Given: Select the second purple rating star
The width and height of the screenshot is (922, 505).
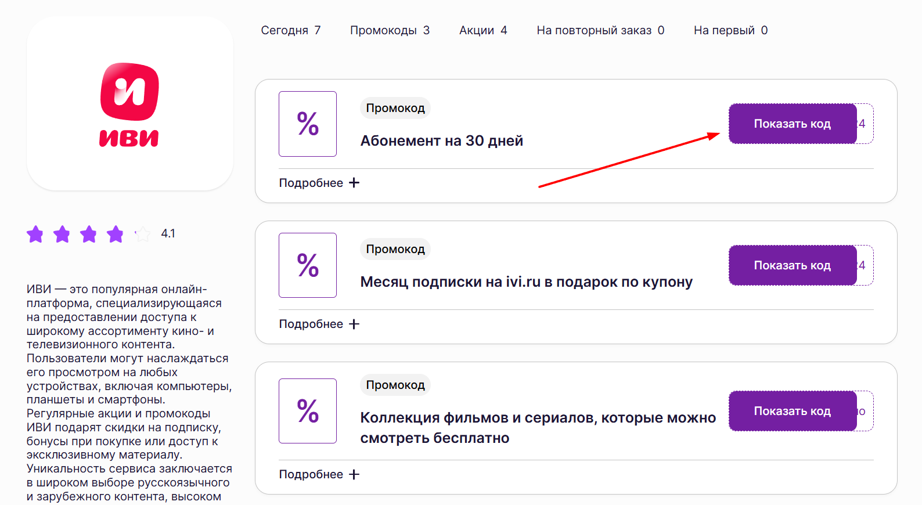Looking at the screenshot, I should tap(62, 234).
